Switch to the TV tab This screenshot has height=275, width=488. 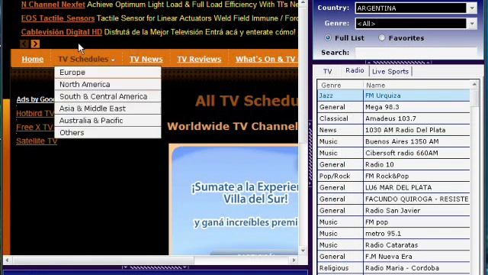327,71
